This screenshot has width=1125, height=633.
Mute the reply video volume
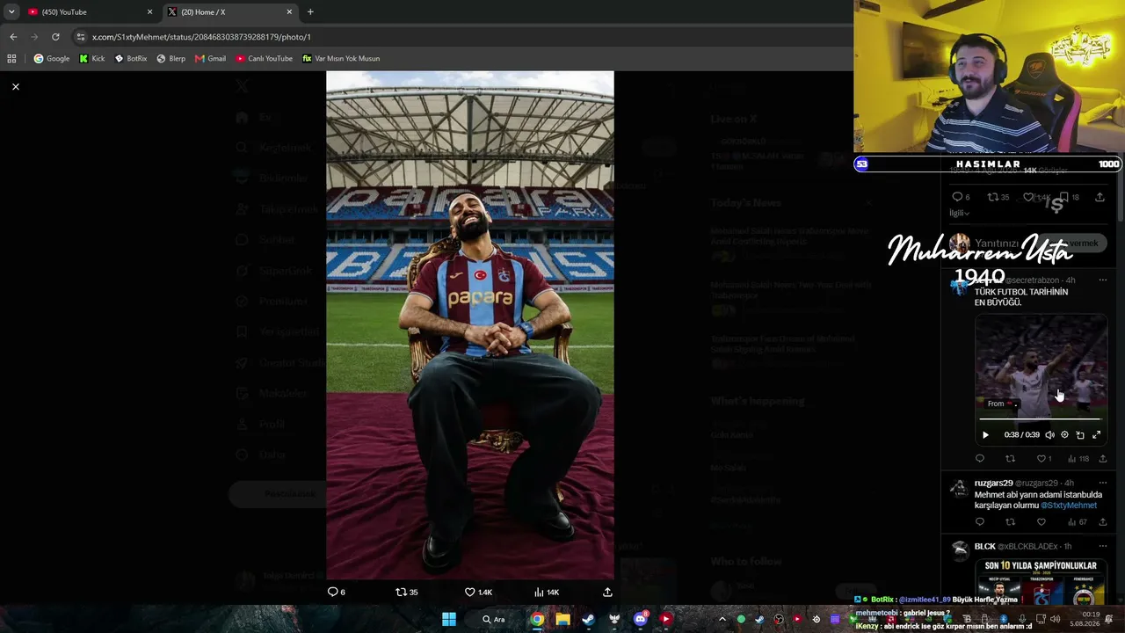click(1049, 434)
